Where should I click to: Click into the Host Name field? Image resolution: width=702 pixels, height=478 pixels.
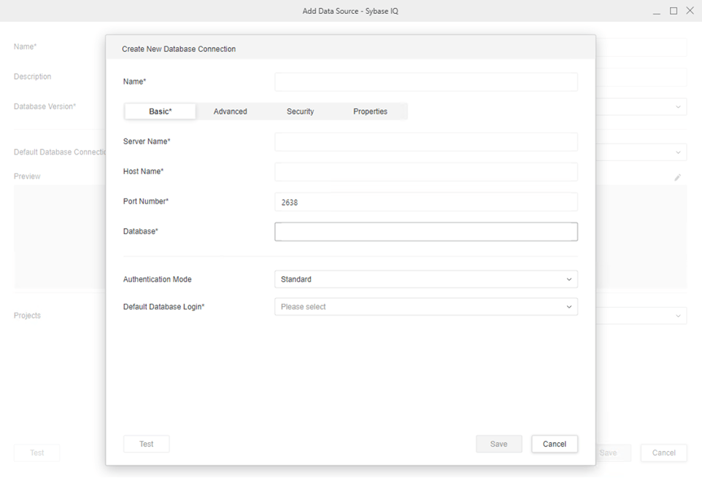point(425,172)
